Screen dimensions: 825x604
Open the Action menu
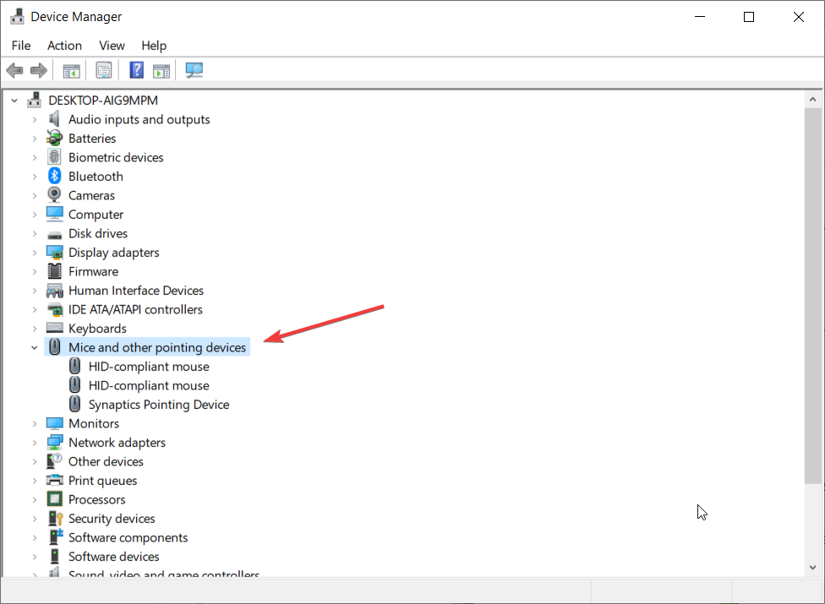click(65, 46)
